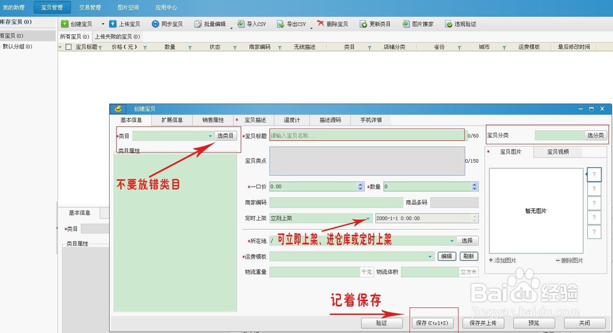Click the filter icon beside 类目 column
Viewport: 613px width, 333px height.
tap(370, 48)
